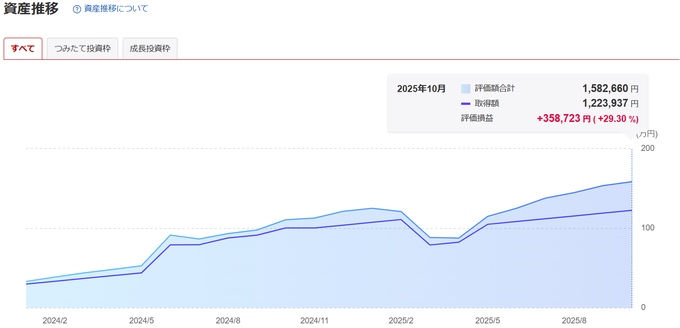The image size is (680, 328).
Task: Open the 資産推移について link
Action: [x=116, y=9]
